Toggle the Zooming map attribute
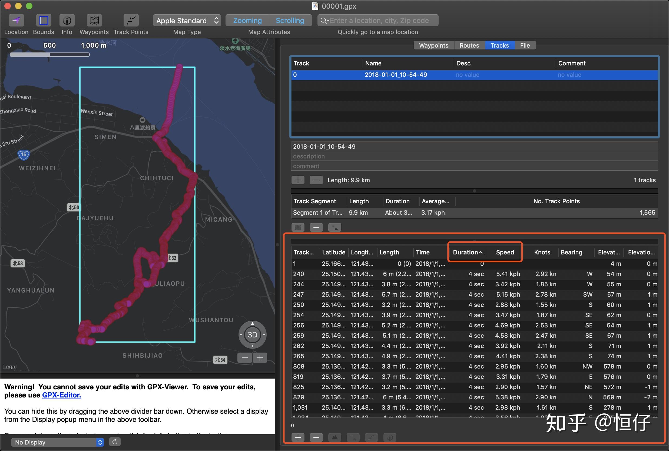Screen dimensions: 669x451 (x=247, y=21)
